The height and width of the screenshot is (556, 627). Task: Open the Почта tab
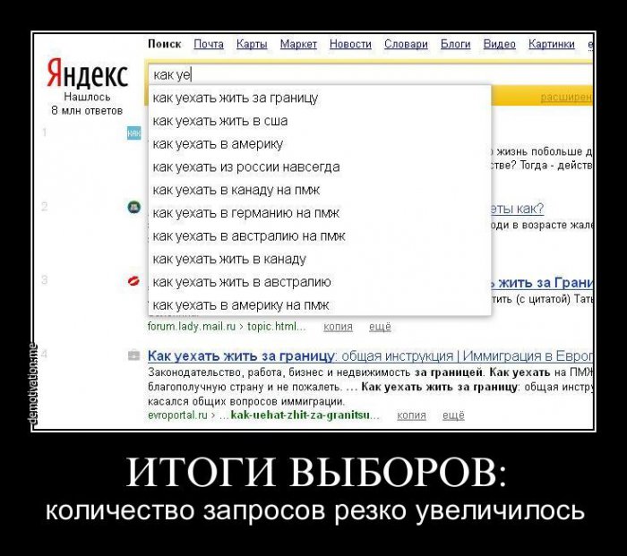click(x=209, y=44)
